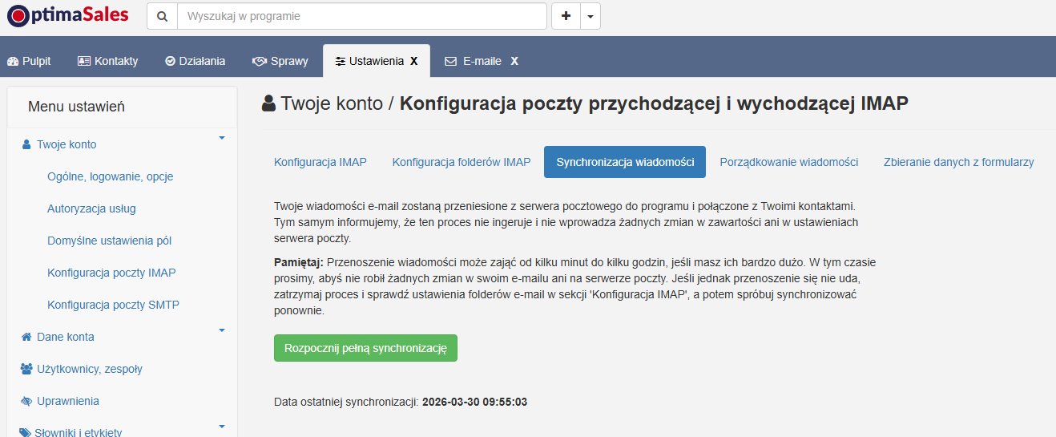This screenshot has width=1056, height=437.
Task: Start full sync with Rozpocznij pełną synchronizację
Action: [365, 348]
